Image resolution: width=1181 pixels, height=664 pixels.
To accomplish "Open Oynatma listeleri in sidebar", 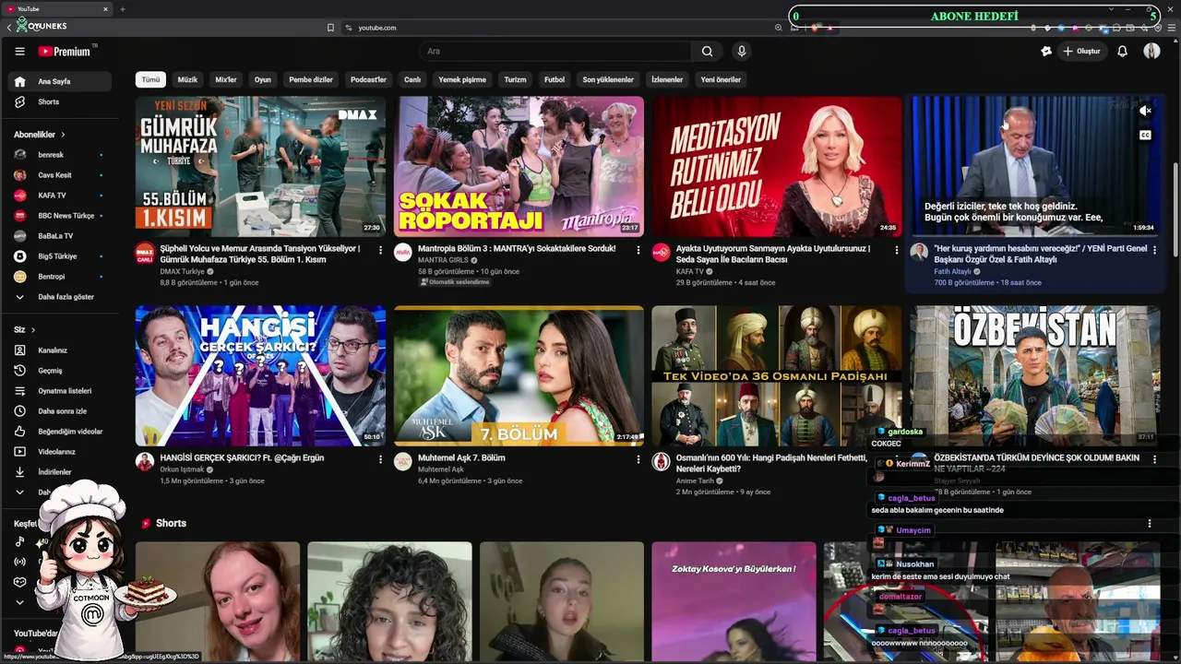I will click(60, 391).
